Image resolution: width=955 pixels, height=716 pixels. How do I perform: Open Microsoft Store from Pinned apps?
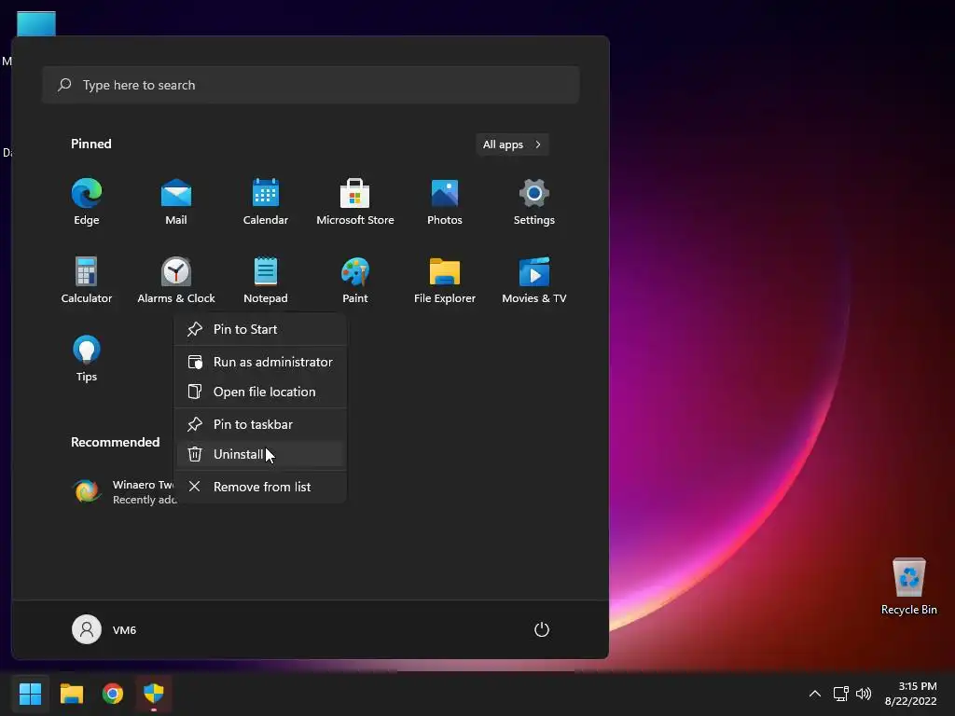click(x=355, y=202)
